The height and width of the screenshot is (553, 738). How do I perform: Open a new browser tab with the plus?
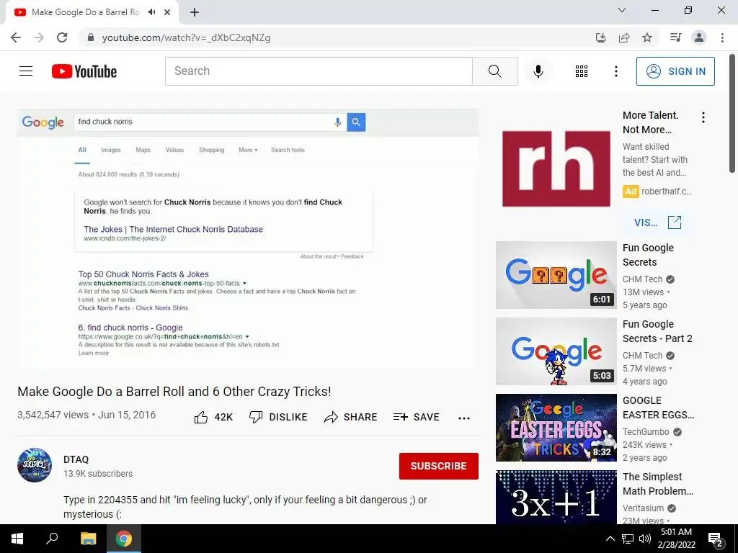[195, 12]
